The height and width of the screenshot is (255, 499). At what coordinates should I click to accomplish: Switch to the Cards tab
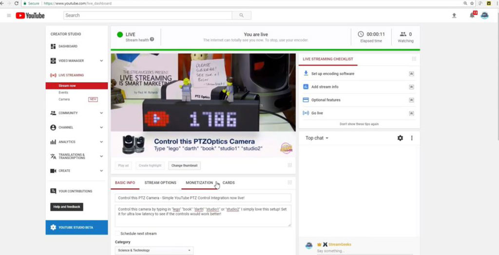(229, 183)
